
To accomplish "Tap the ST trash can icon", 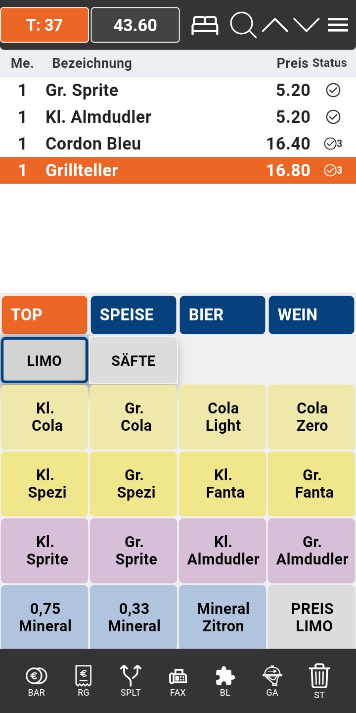I will 319,680.
